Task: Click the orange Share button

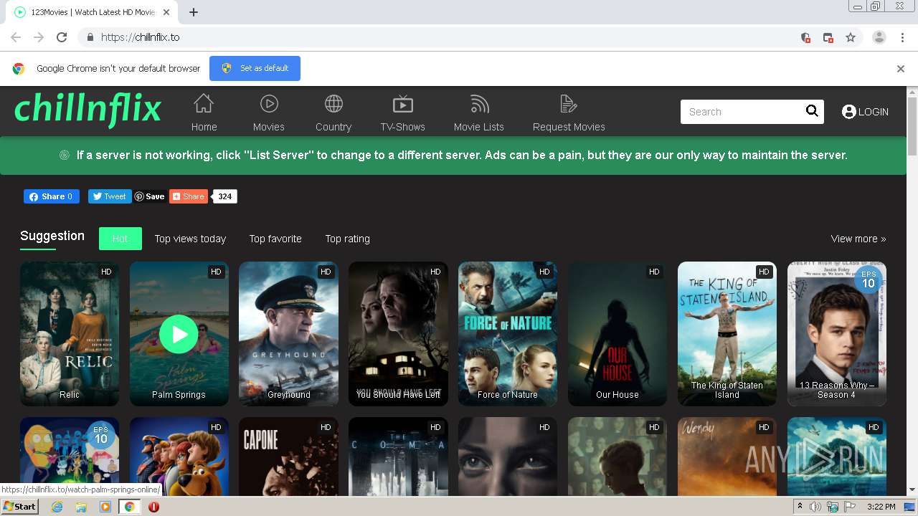Action: (x=189, y=196)
